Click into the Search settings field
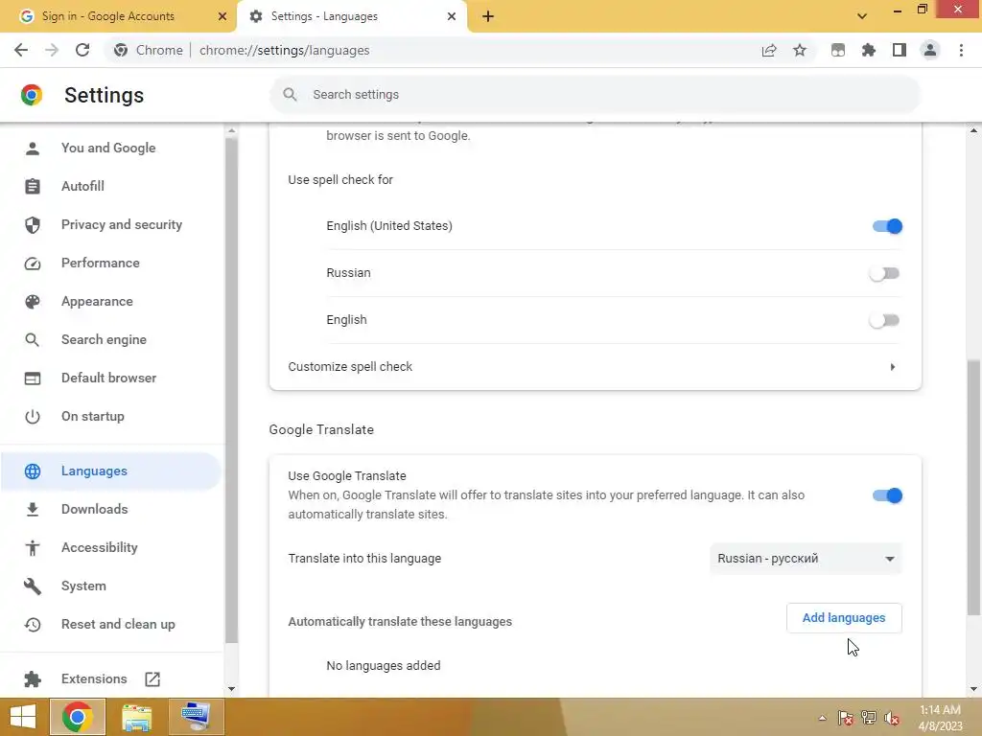The width and height of the screenshot is (982, 736). tap(595, 95)
